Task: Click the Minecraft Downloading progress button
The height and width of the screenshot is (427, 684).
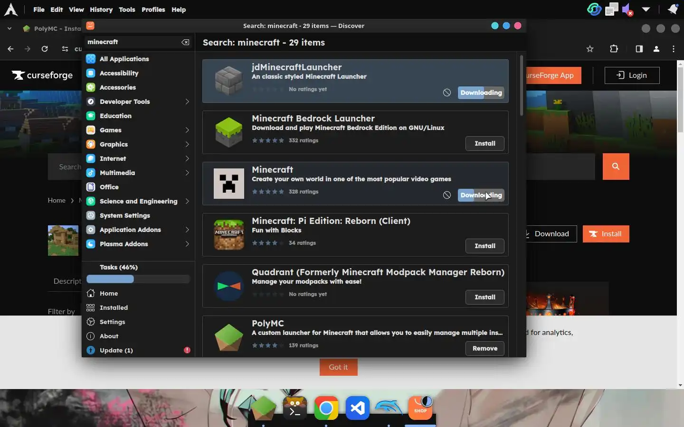Action: pos(481,195)
